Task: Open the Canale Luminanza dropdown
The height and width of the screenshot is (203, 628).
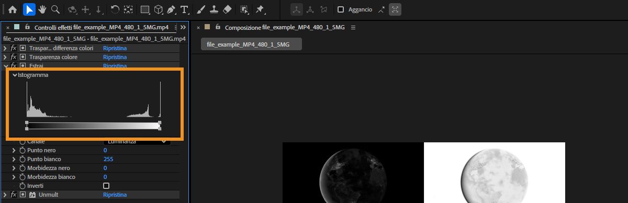Action: coord(137,141)
